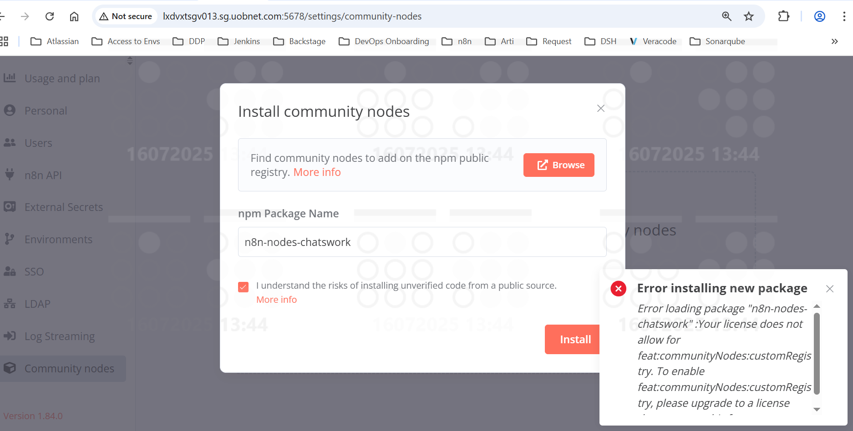The height and width of the screenshot is (431, 853).
Task: Click the error notification scrollbar thumb
Action: (x=817, y=353)
